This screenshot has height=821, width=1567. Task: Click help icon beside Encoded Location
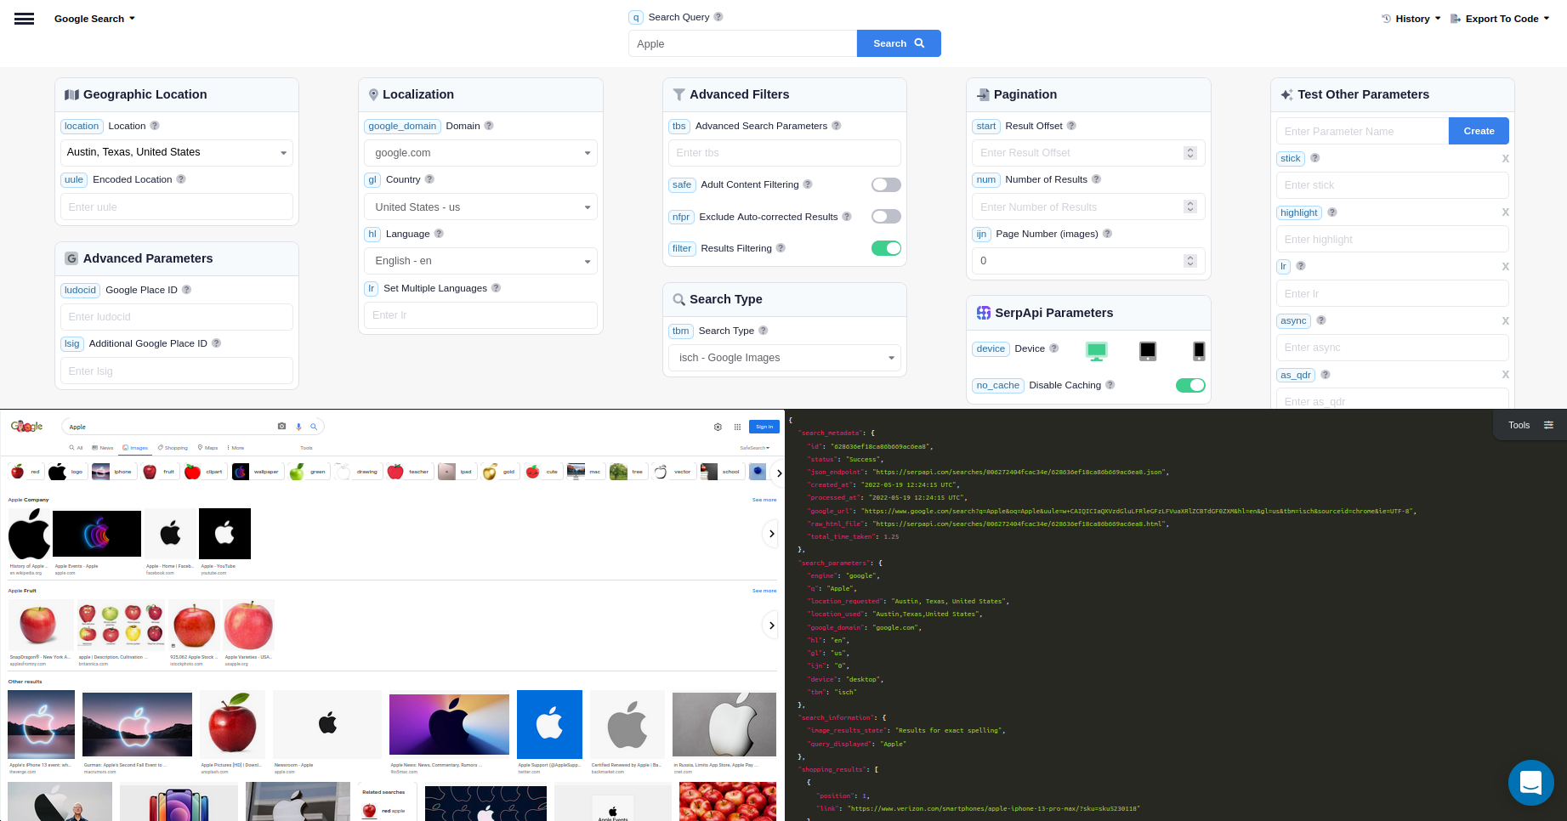(x=181, y=179)
